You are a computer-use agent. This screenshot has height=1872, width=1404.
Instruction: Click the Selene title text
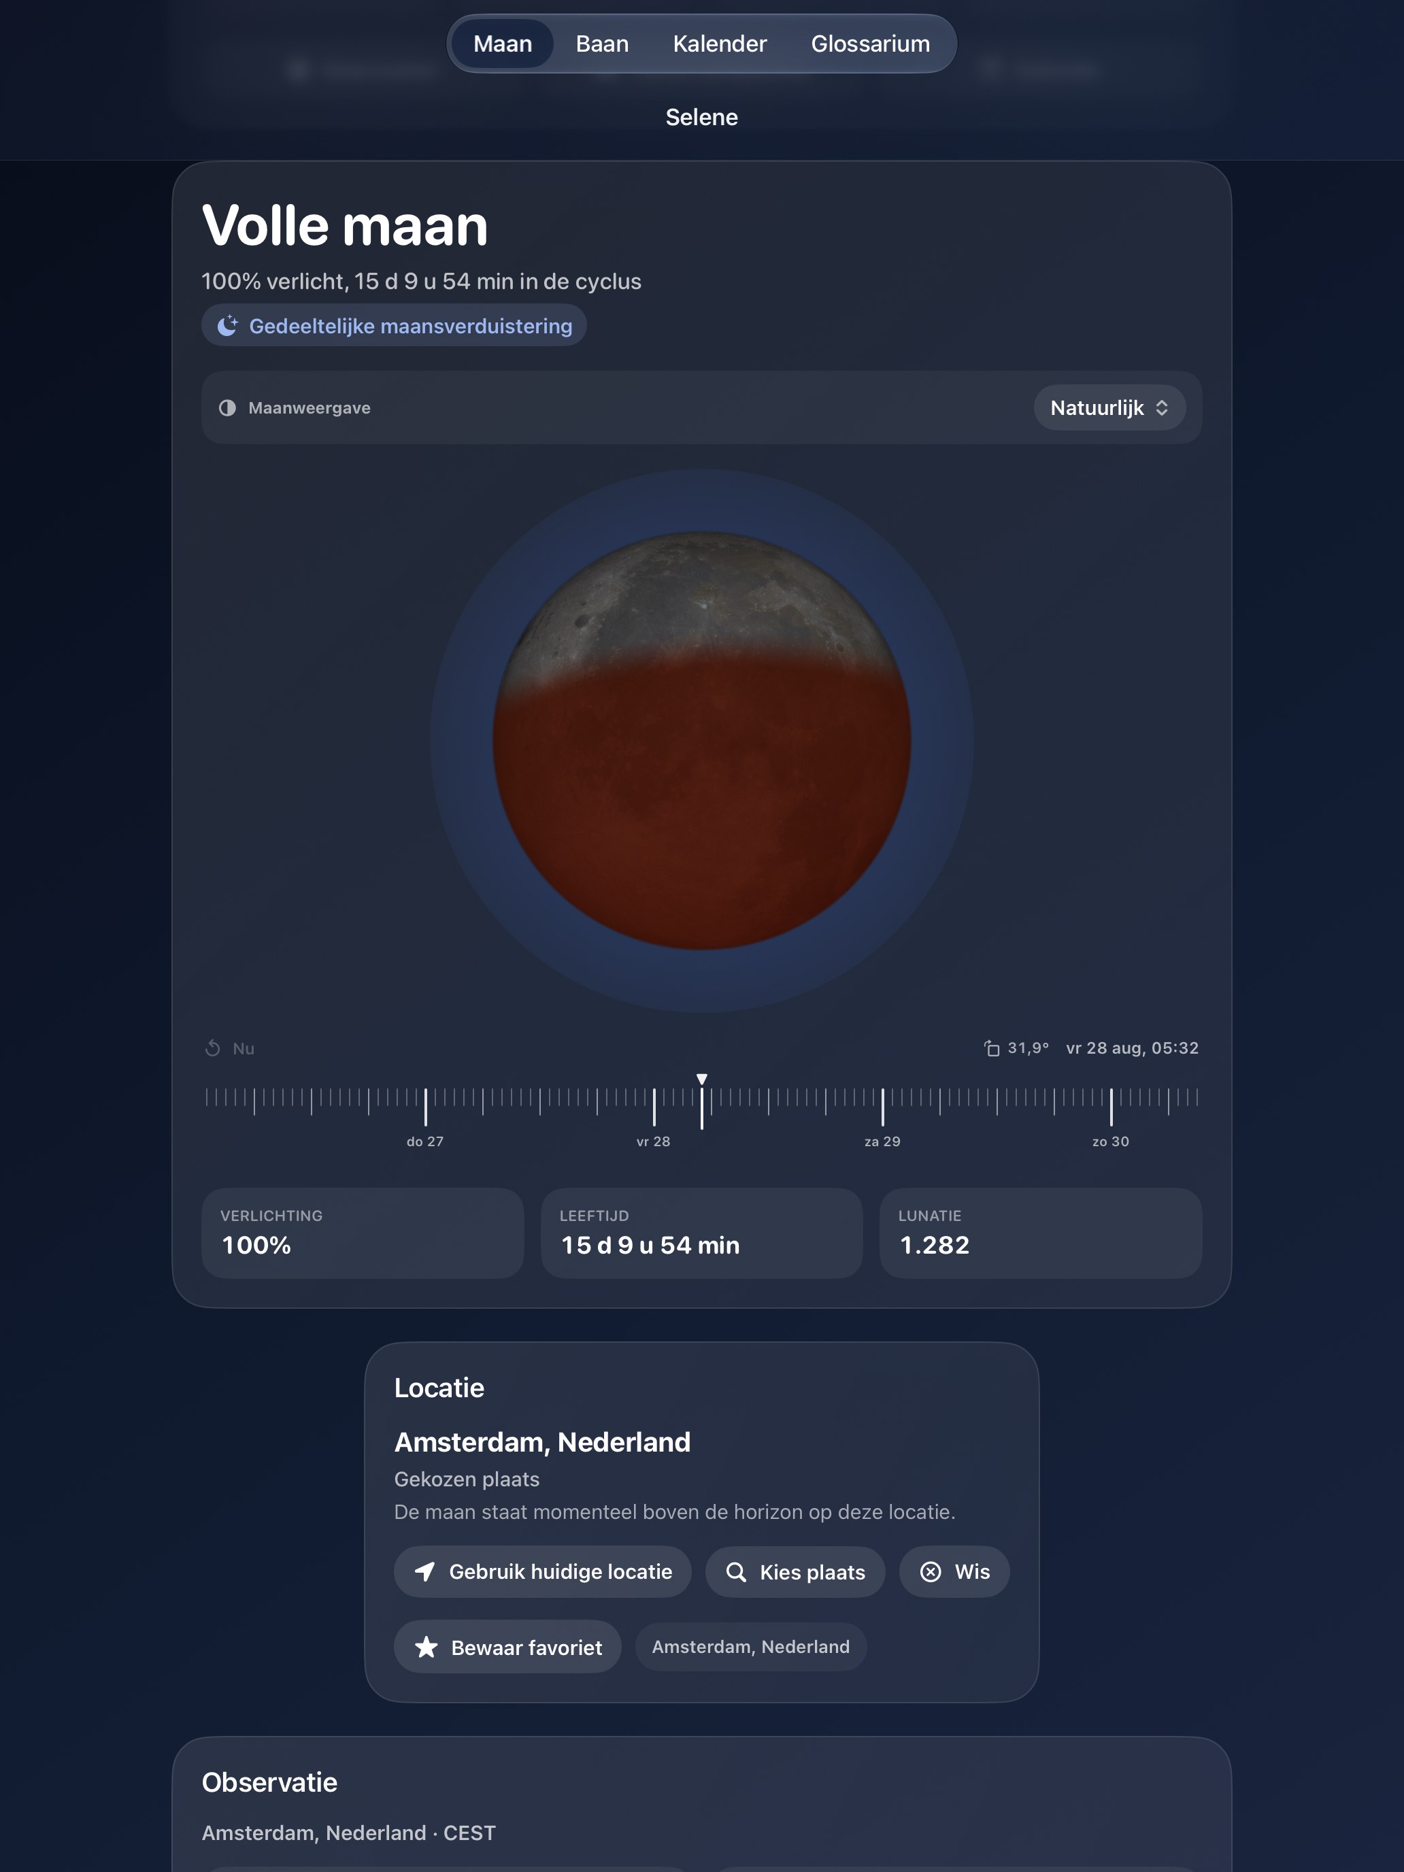click(x=701, y=117)
